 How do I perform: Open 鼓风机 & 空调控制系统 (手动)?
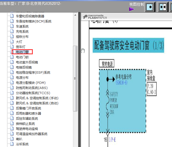[37, 98]
